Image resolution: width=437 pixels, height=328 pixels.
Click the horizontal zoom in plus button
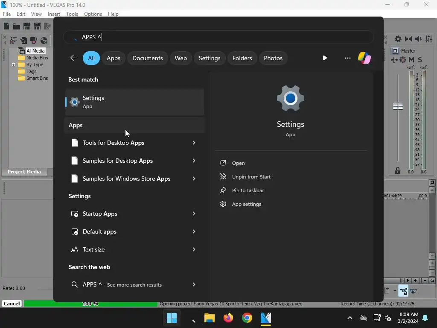415,281
